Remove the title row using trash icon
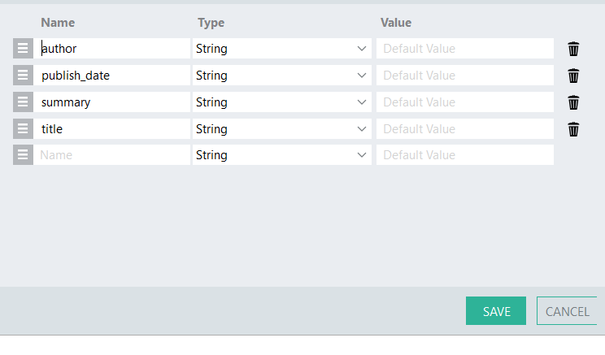This screenshot has width=605, height=355. [573, 129]
